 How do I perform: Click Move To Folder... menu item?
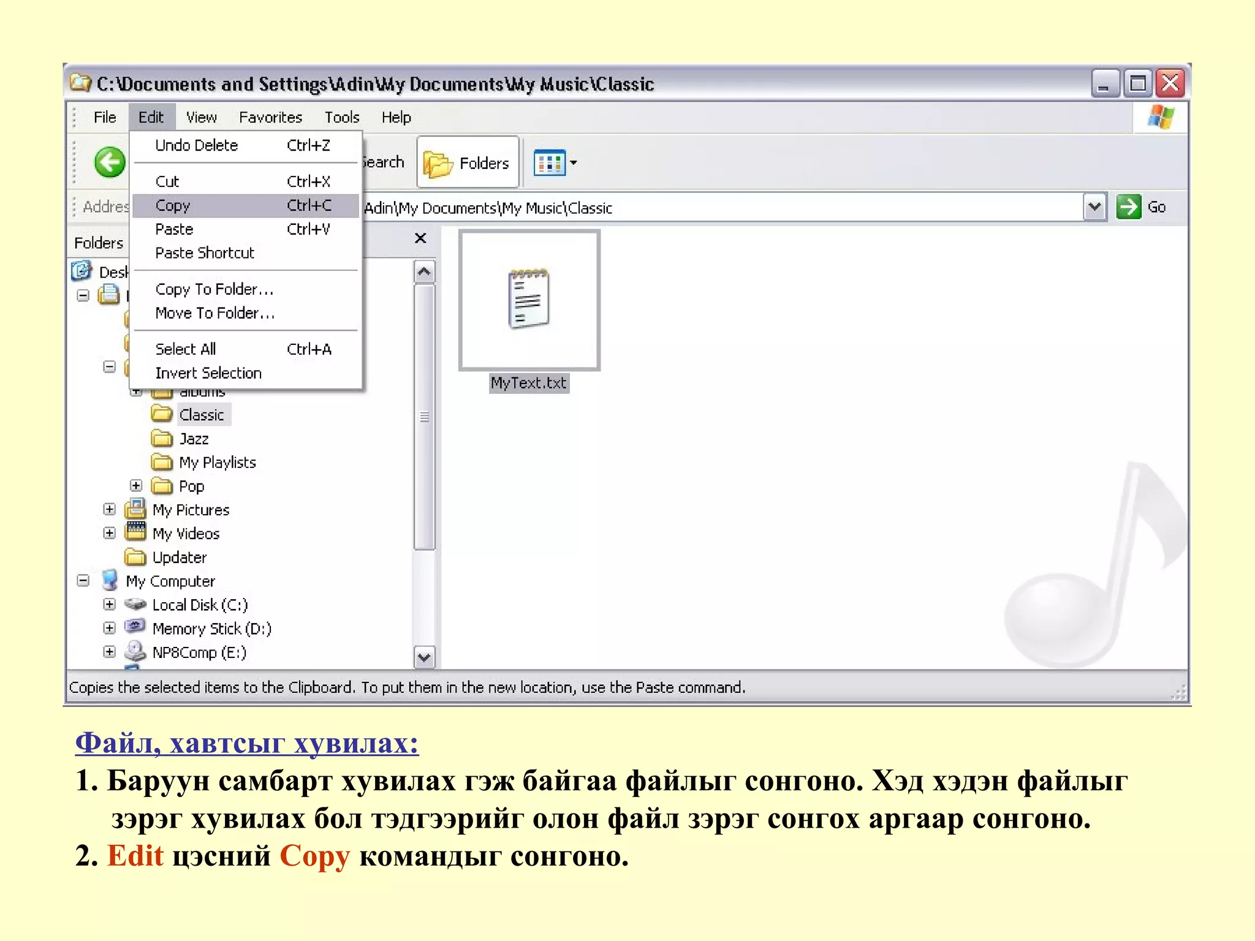click(214, 313)
